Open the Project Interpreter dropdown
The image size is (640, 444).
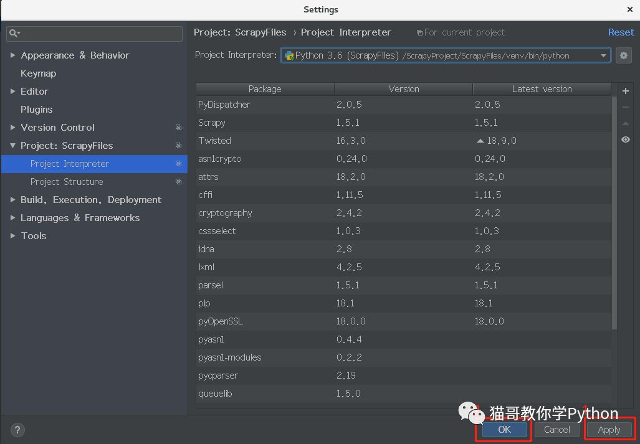click(603, 55)
